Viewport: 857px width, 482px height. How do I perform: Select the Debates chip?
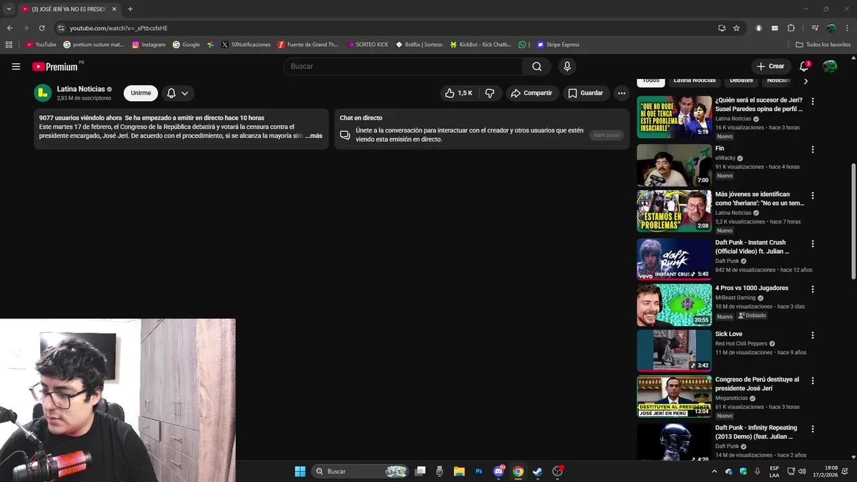pyautogui.click(x=741, y=80)
